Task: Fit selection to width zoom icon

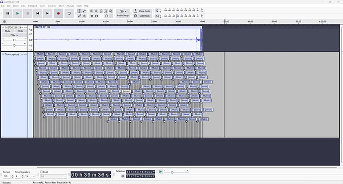Action: pyautogui.click(x=101, y=11)
